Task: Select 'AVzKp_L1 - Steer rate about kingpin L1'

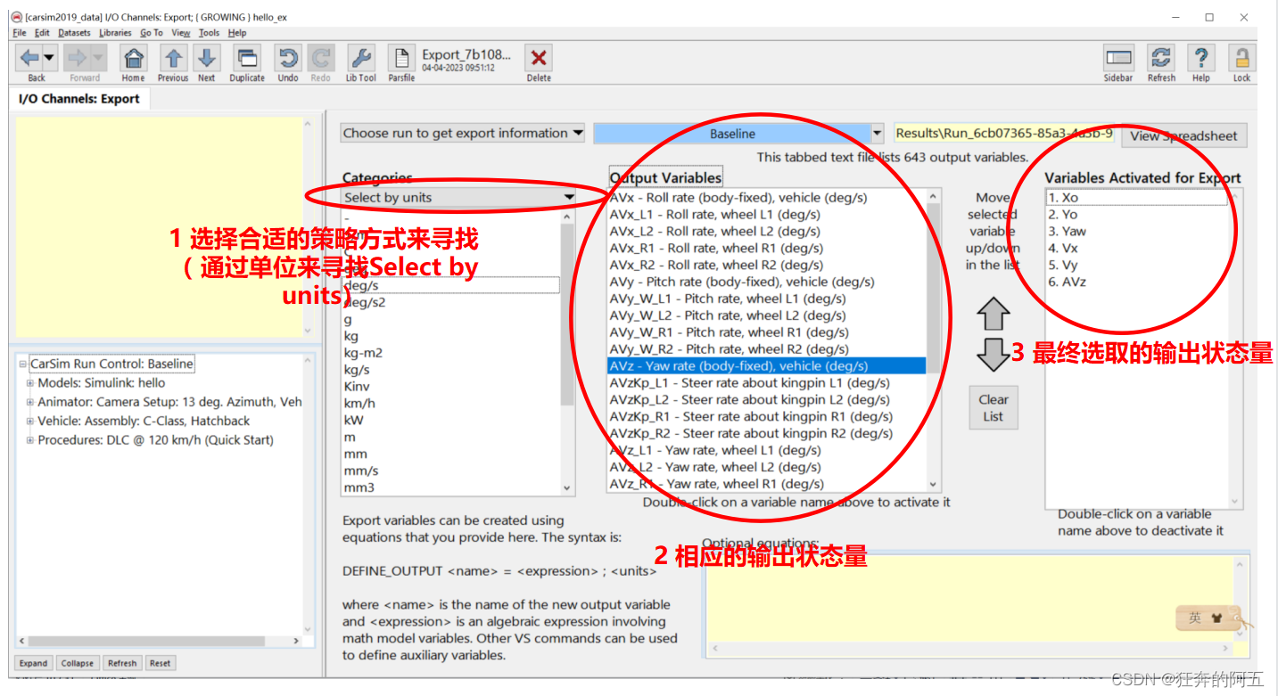Action: coord(767,382)
